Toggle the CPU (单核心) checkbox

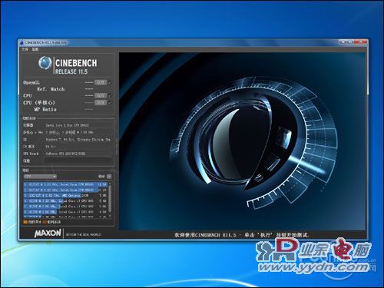[110, 102]
